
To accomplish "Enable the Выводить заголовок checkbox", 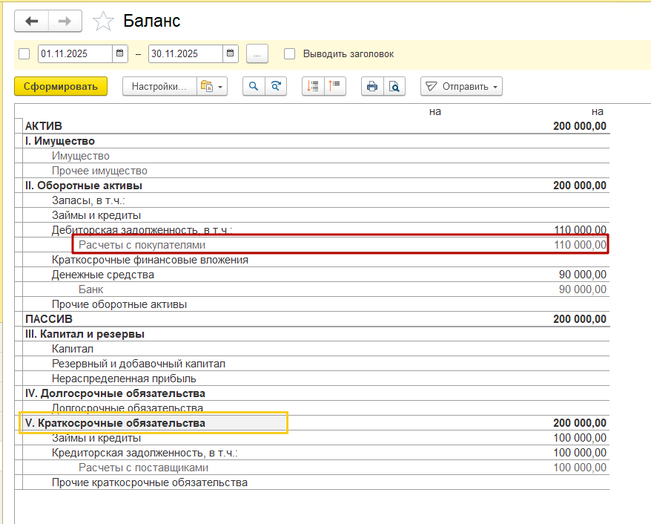I will point(290,53).
